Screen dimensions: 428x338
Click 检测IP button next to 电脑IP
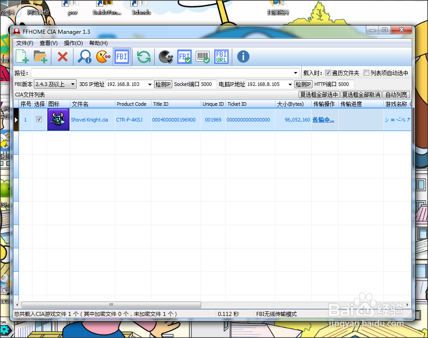tap(304, 84)
